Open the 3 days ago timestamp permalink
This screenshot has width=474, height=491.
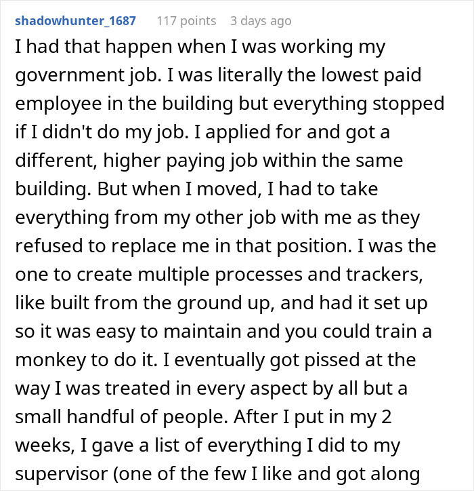click(x=261, y=21)
